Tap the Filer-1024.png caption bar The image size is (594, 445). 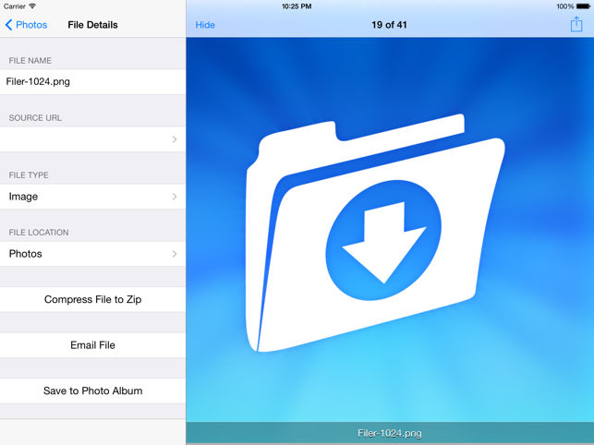pos(389,433)
